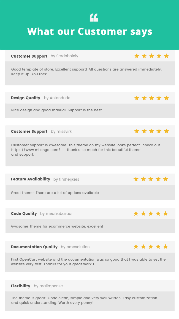This screenshot has height=319, width=179.
Task: Open reviewer missvirk's name link
Action: pos(64,131)
